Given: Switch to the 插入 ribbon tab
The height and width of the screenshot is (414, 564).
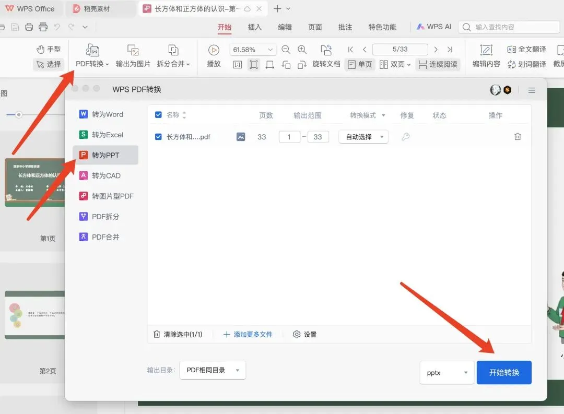Looking at the screenshot, I should tap(255, 27).
